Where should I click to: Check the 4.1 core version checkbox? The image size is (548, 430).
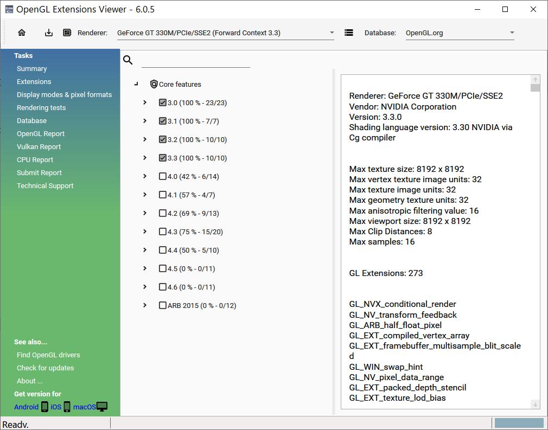tap(163, 195)
